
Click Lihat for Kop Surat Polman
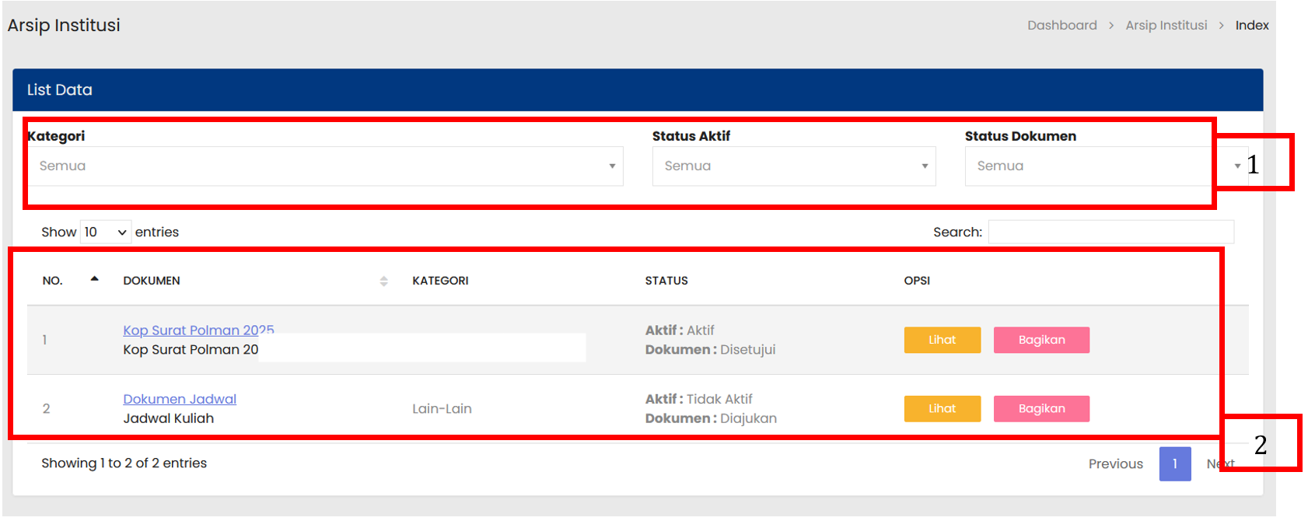pyautogui.click(x=942, y=340)
